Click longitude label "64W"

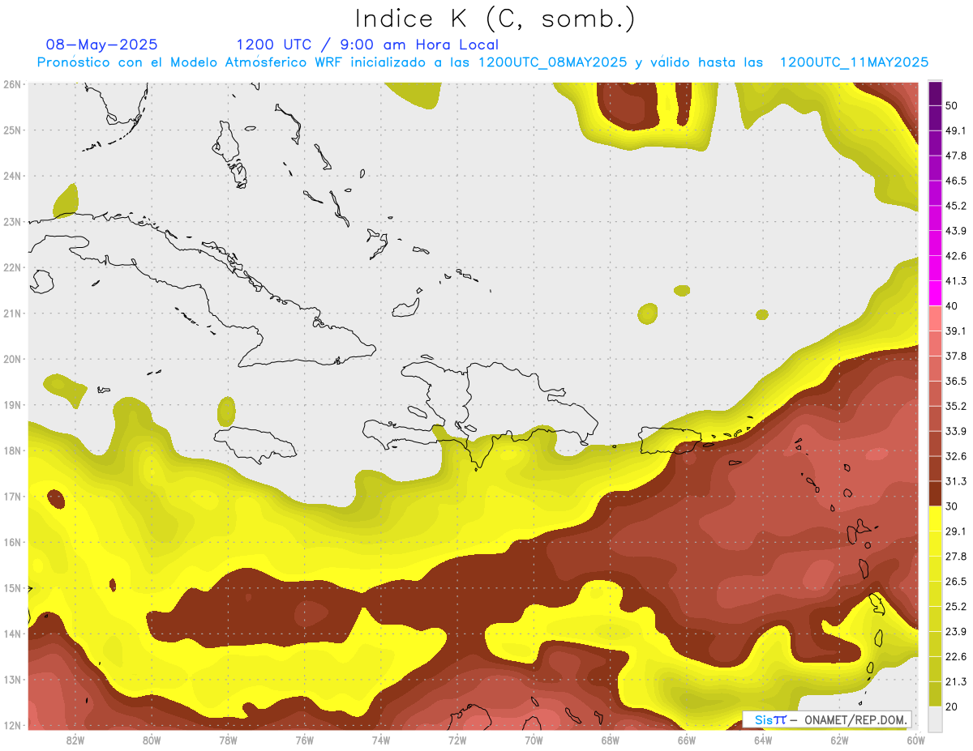pyautogui.click(x=762, y=740)
